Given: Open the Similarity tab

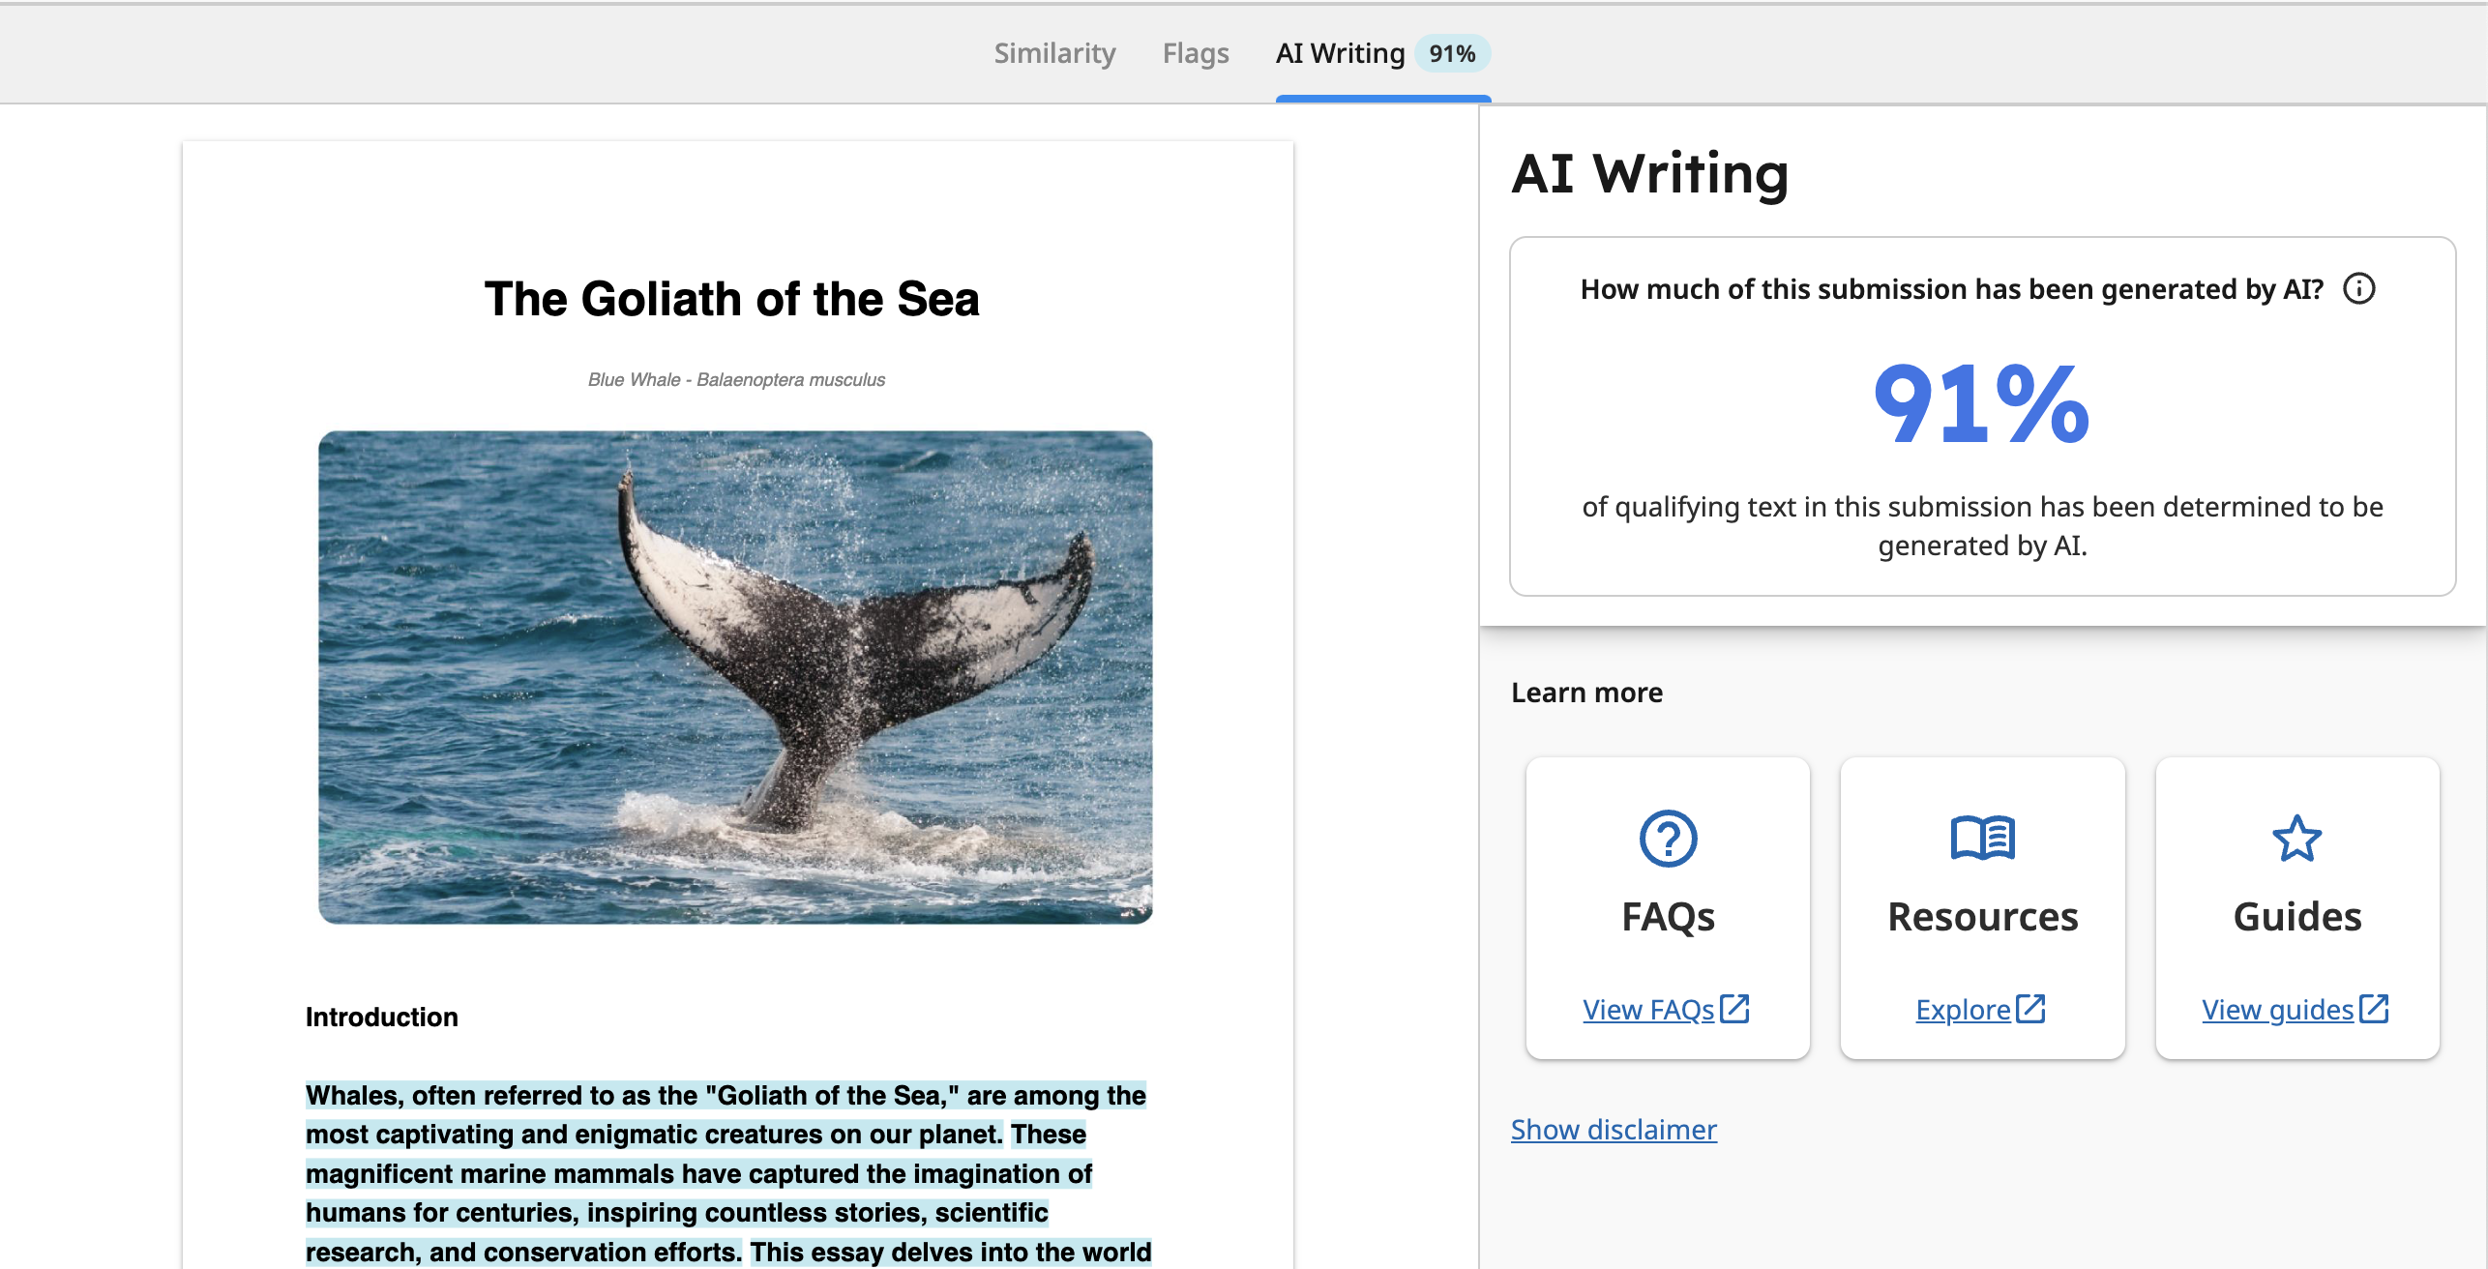Looking at the screenshot, I should 1054,53.
